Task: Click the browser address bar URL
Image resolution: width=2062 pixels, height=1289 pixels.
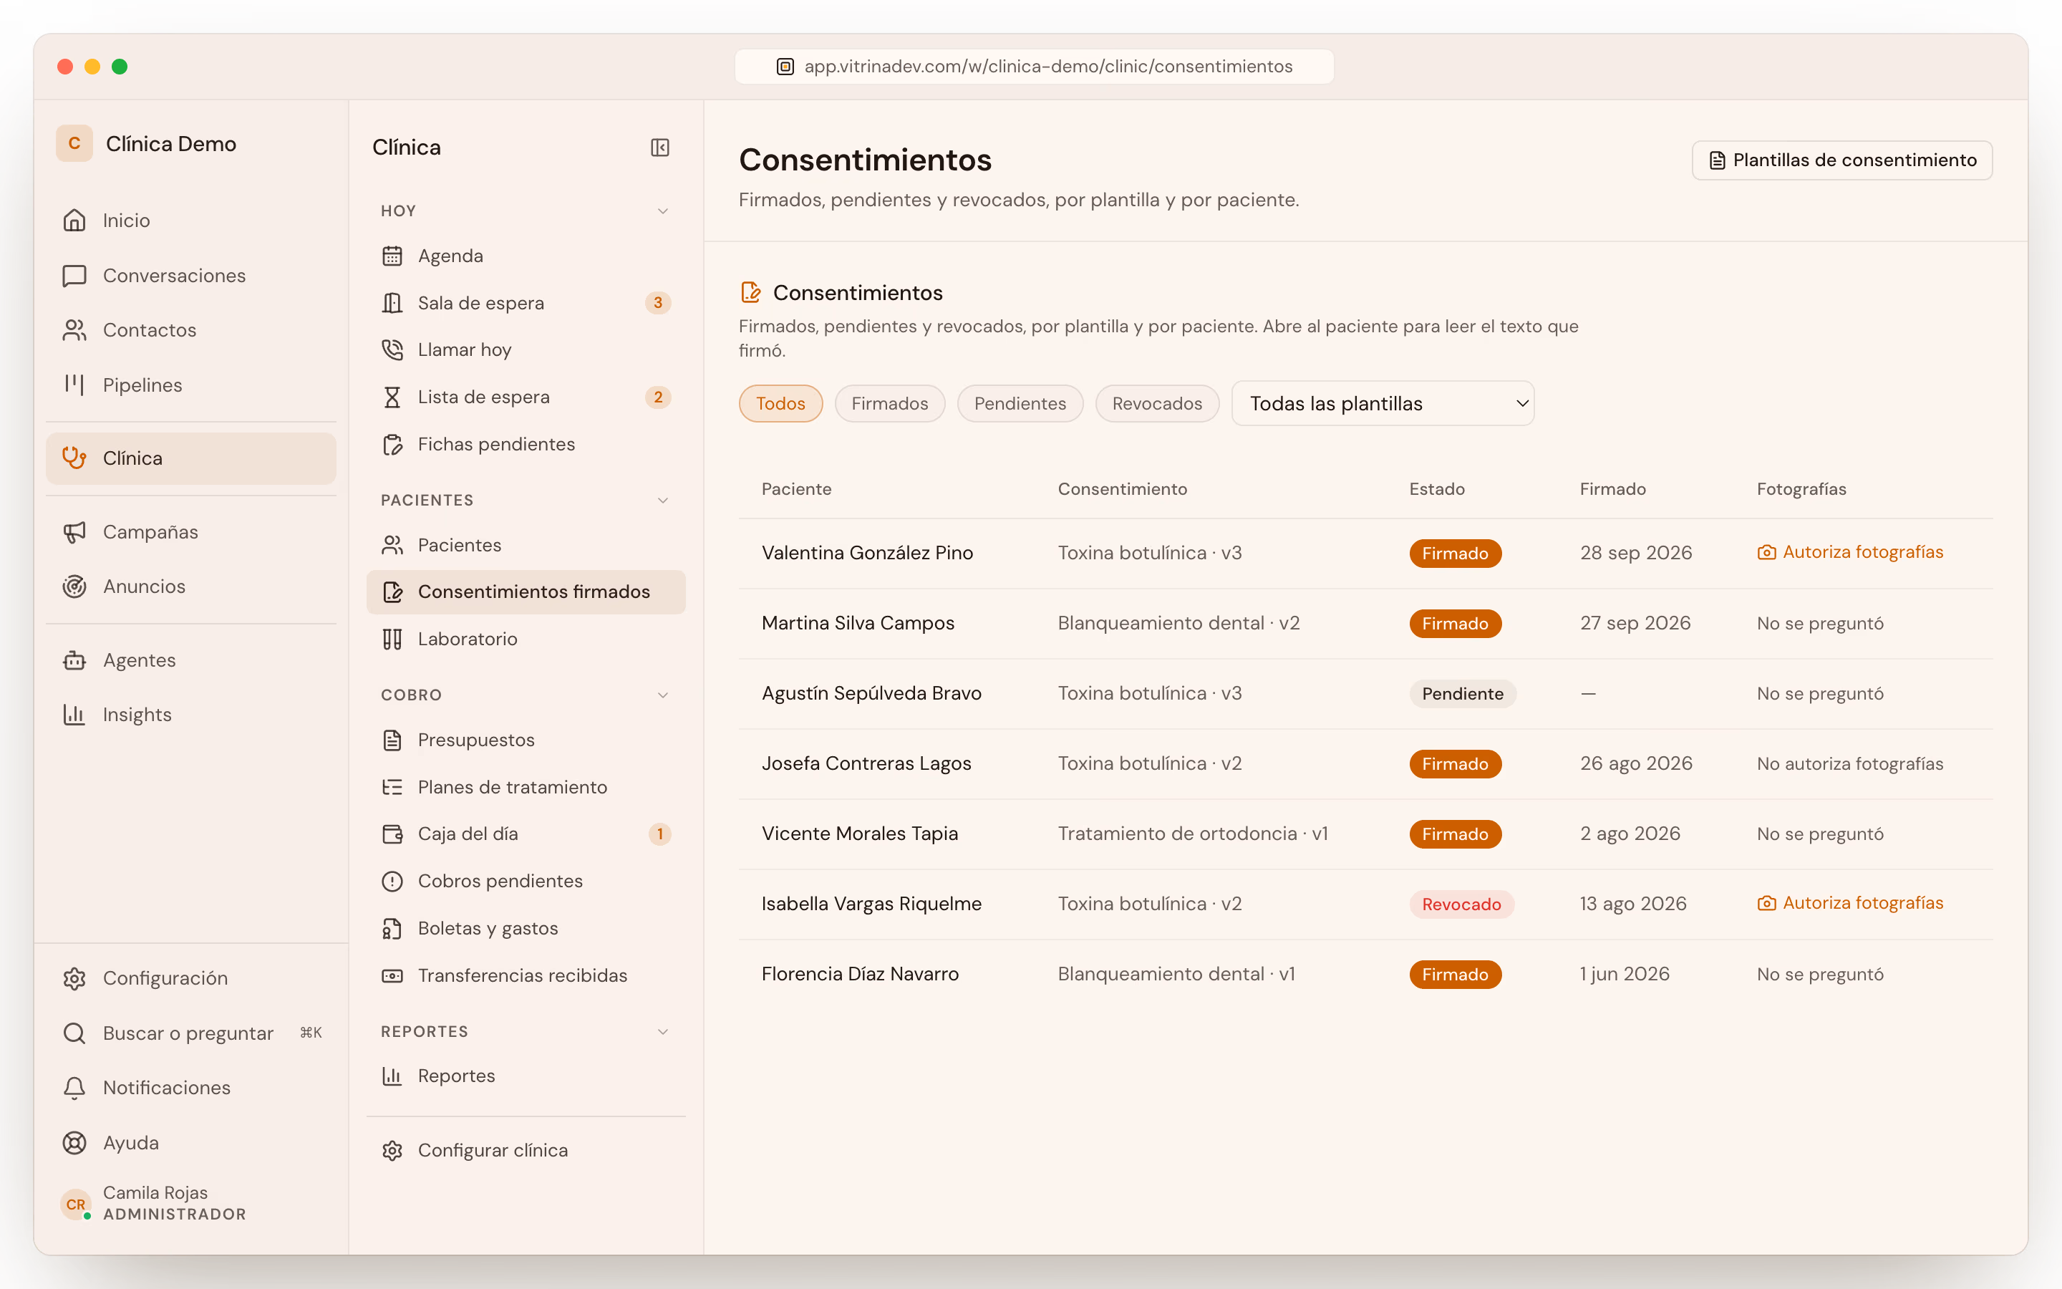Action: (1034, 67)
